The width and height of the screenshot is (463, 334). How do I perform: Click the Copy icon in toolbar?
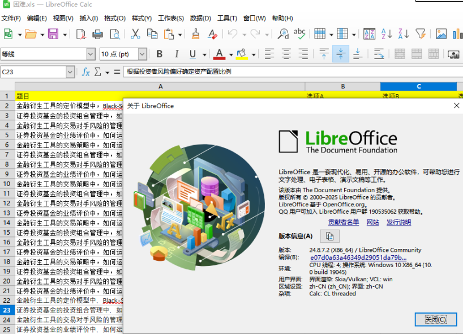152,34
